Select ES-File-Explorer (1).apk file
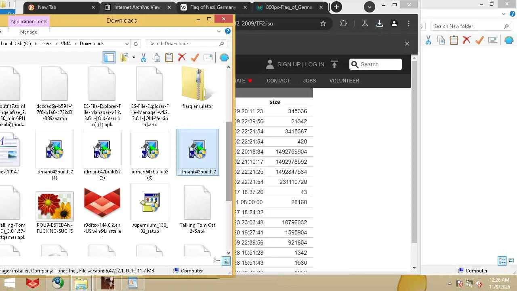 click(102, 97)
